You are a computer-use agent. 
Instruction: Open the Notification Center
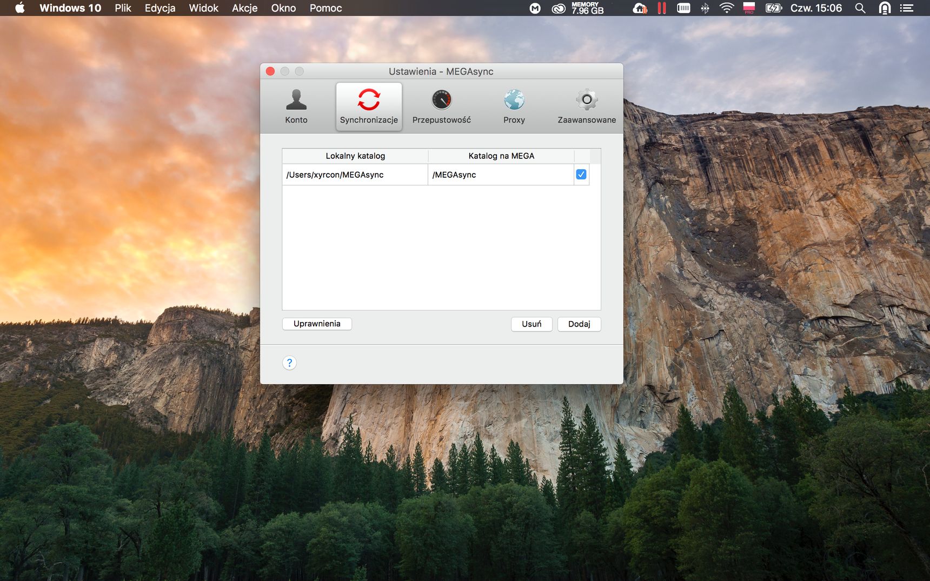click(907, 8)
